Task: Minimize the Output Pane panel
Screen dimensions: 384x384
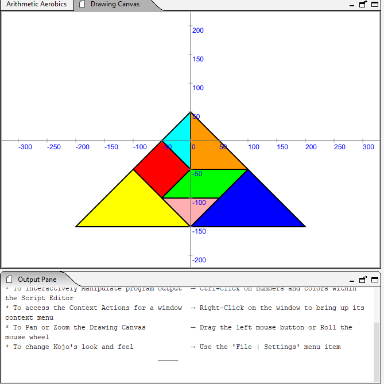Action: pos(352,281)
